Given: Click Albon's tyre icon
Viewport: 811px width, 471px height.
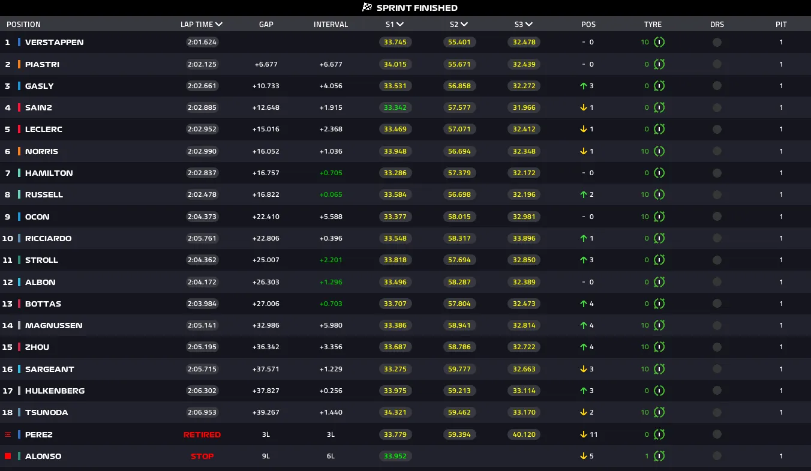Looking at the screenshot, I should 659,282.
